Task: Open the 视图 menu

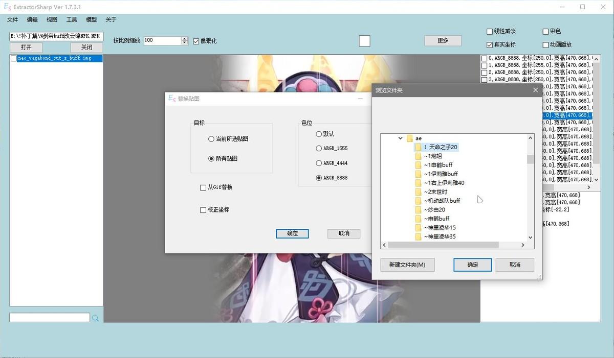Action: click(x=51, y=19)
